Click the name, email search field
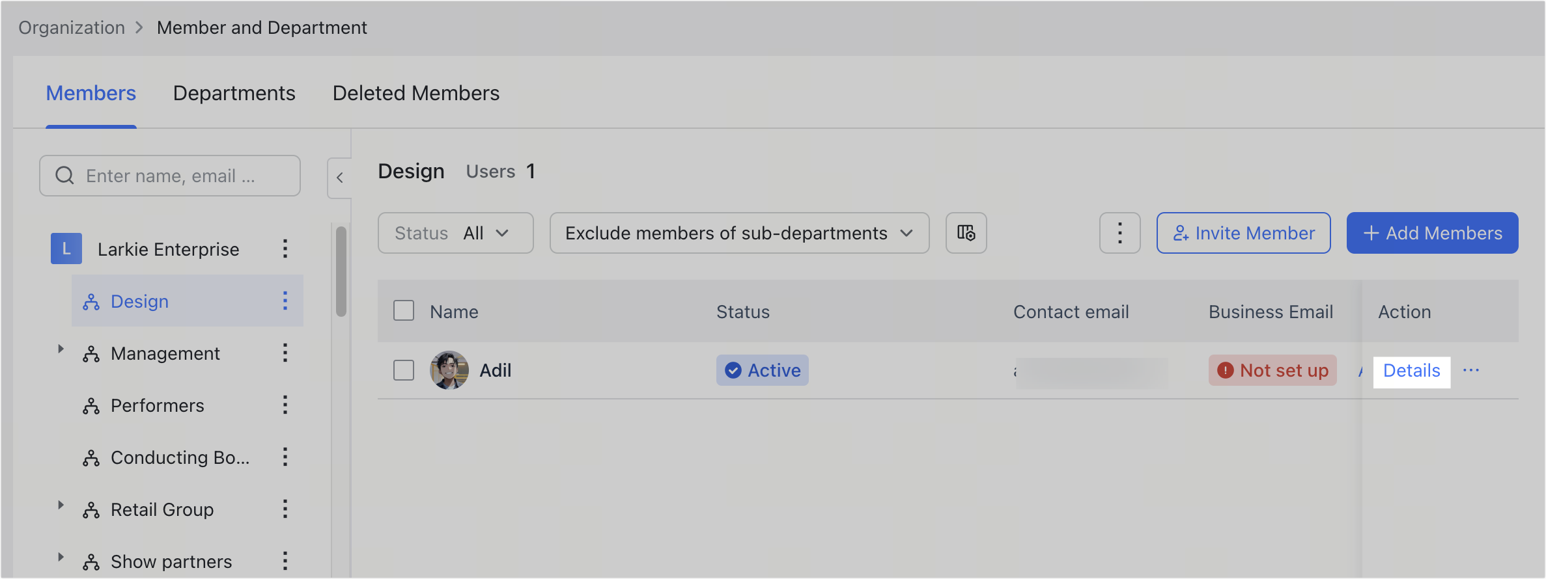 click(x=170, y=176)
